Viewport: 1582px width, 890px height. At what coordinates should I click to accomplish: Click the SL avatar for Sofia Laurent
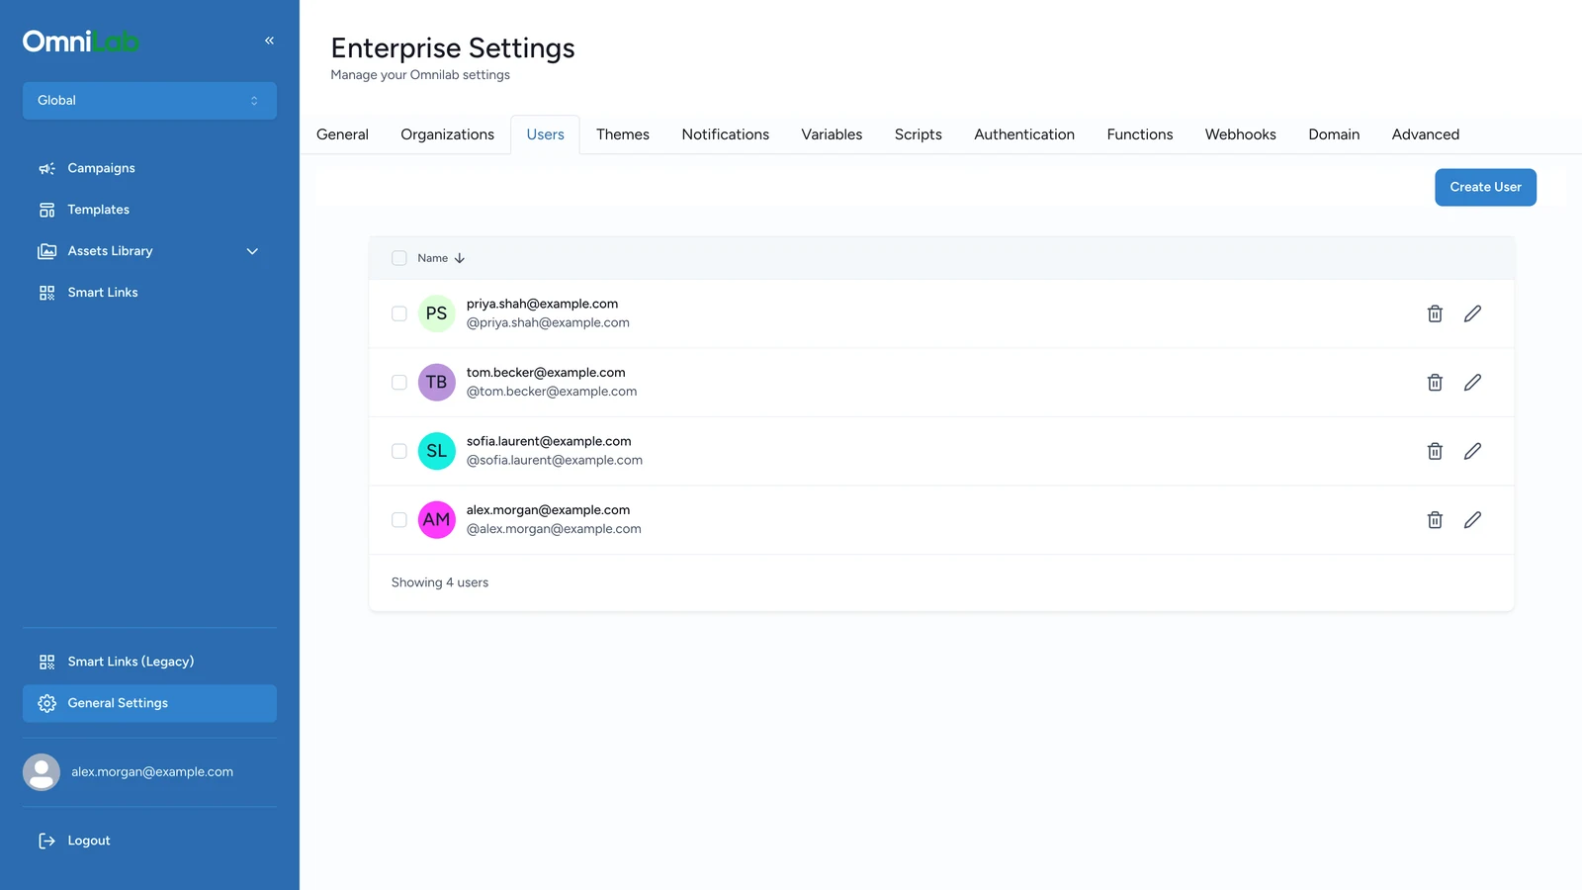[436, 451]
